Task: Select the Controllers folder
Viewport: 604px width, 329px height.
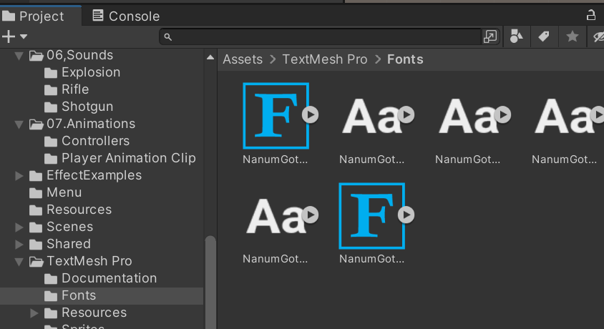Action: tap(87, 141)
